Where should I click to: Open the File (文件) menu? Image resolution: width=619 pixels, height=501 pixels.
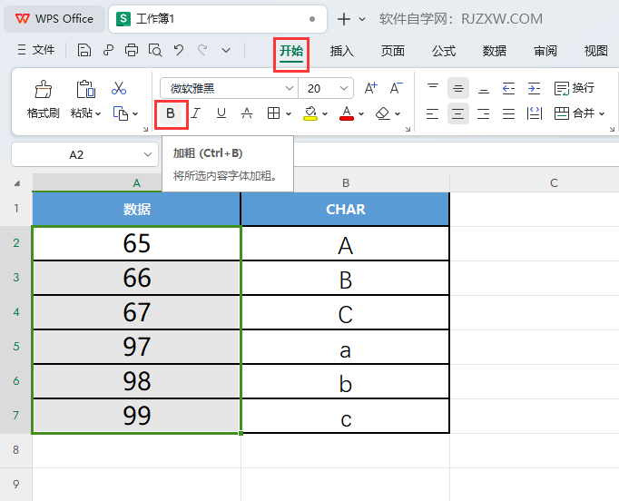pos(36,50)
